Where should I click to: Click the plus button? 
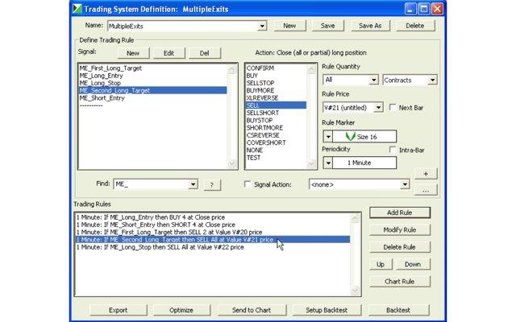[x=426, y=174]
